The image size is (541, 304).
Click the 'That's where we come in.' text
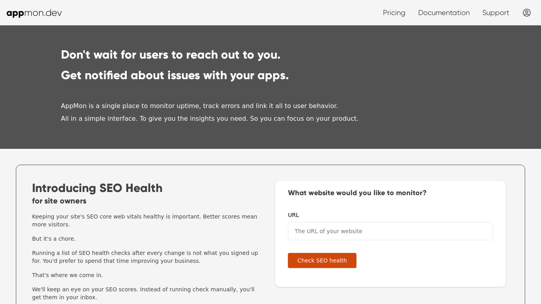click(67, 275)
